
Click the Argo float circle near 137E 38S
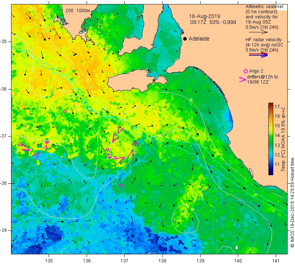coord(121,185)
